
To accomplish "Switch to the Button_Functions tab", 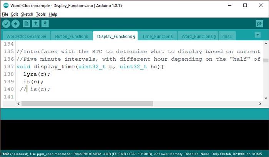I will 71,36.
